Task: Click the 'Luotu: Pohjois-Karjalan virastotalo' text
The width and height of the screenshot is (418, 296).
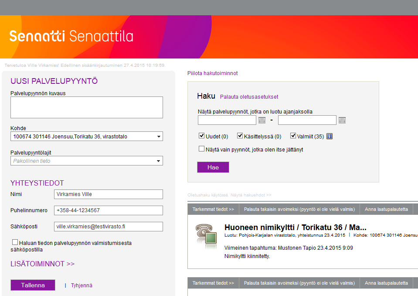Action: [260, 235]
